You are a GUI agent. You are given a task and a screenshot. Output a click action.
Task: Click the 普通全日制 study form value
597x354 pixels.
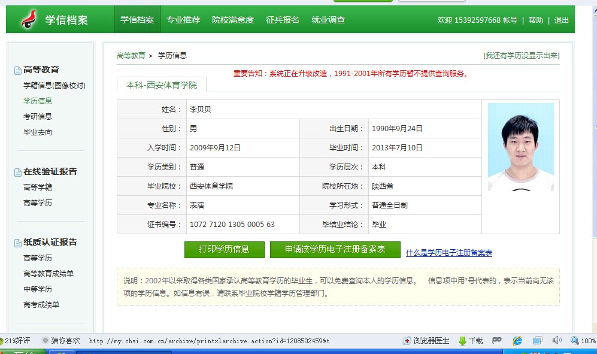point(389,205)
